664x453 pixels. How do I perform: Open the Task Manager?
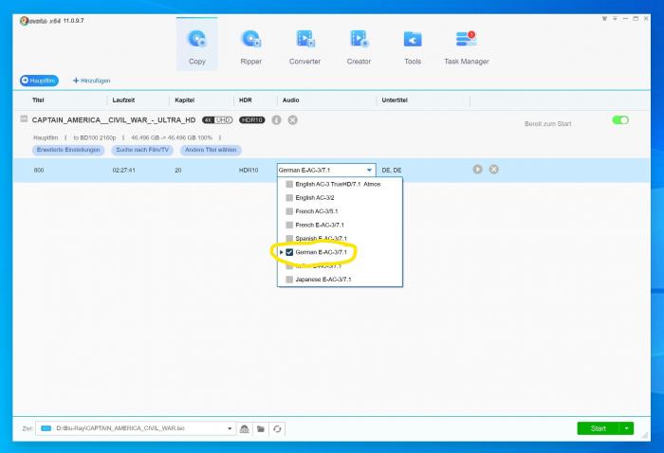tap(466, 45)
